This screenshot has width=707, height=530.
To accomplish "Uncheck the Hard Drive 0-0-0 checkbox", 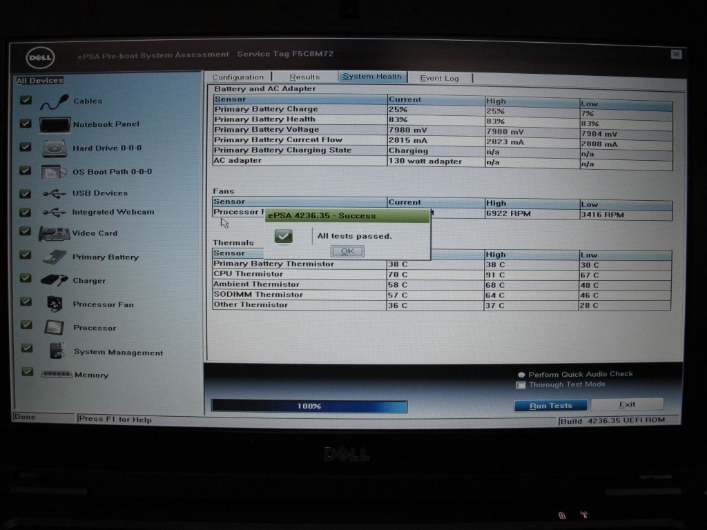I will pyautogui.click(x=26, y=147).
